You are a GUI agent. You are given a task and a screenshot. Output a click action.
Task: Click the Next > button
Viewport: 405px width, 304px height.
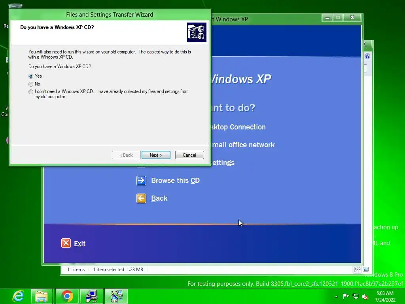pos(156,155)
